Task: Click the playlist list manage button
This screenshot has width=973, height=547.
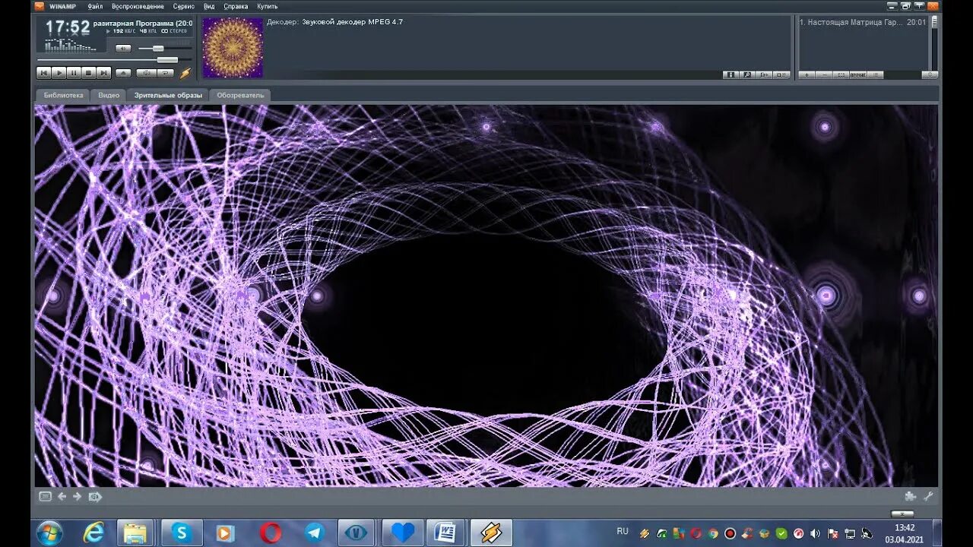Action: coord(875,74)
